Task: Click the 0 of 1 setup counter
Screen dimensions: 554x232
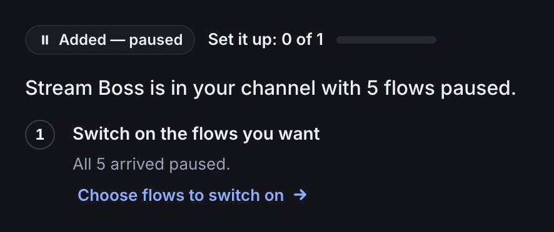Action: tap(303, 39)
